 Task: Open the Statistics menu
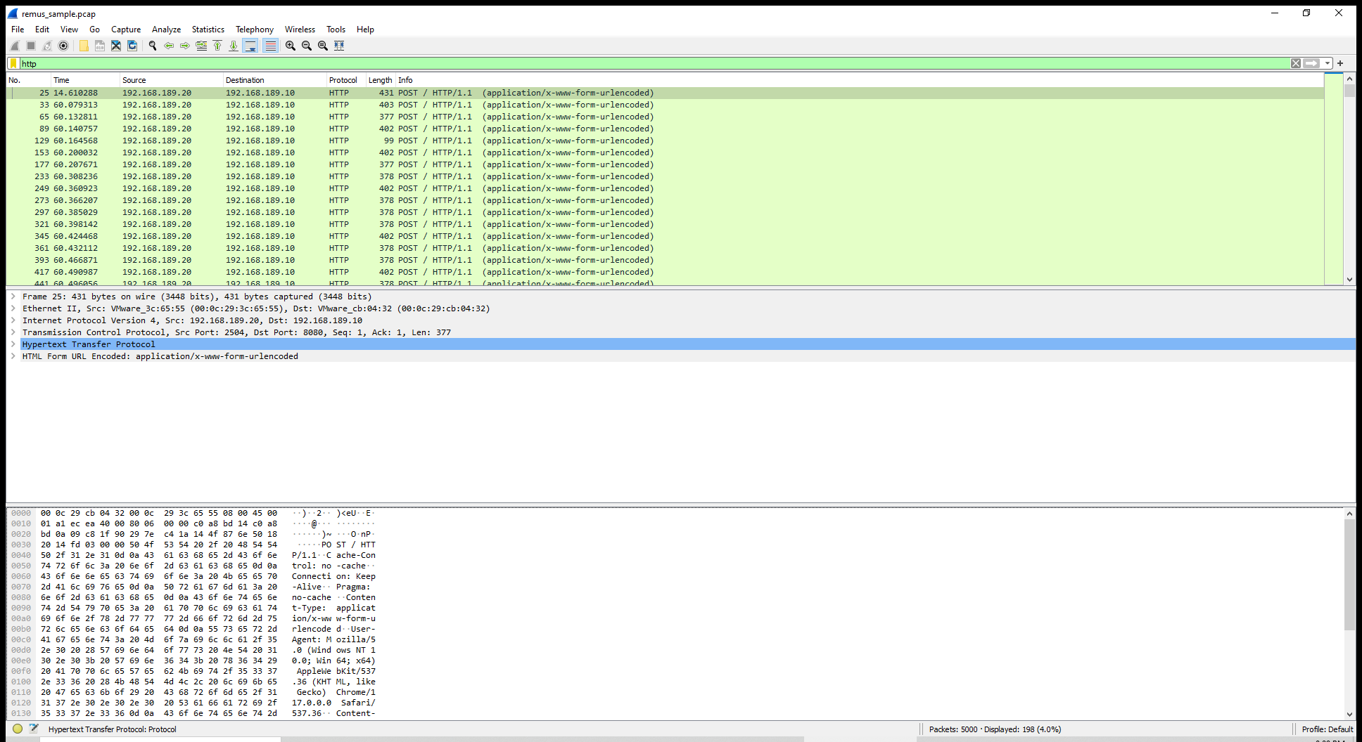click(208, 30)
